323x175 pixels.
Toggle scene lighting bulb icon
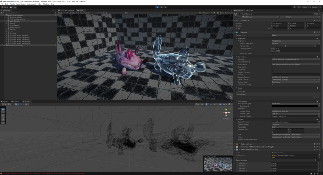tap(206, 104)
